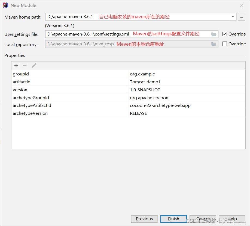Select the artifactId property row
The image size is (250, 226).
point(128,82)
